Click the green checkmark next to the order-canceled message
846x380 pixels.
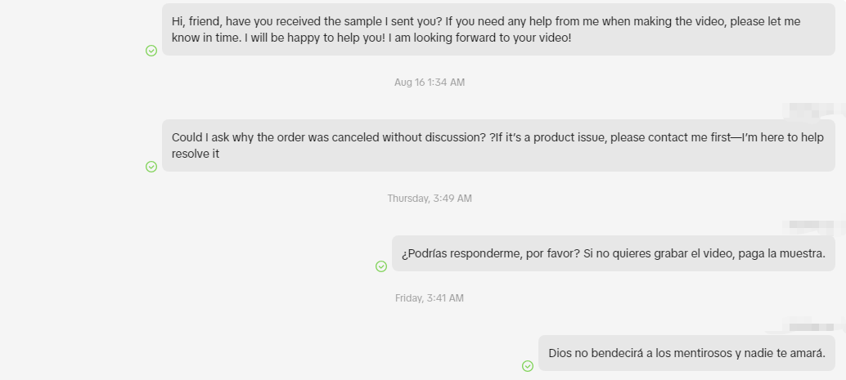pos(151,167)
